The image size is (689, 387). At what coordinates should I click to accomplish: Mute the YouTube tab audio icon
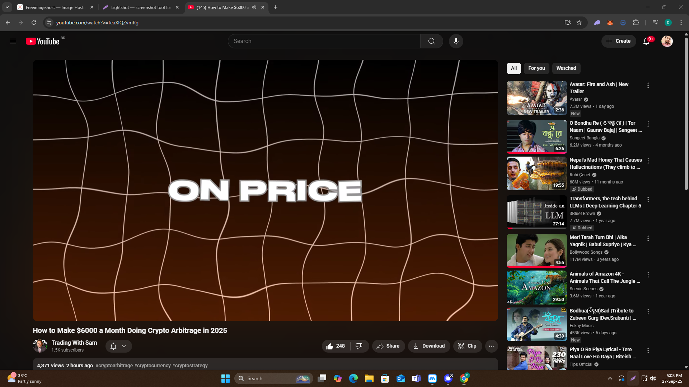click(254, 7)
